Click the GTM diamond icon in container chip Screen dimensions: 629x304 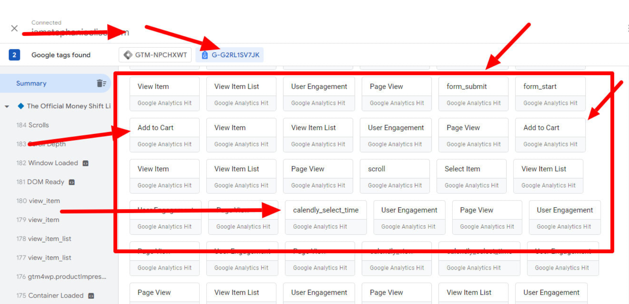tap(128, 55)
